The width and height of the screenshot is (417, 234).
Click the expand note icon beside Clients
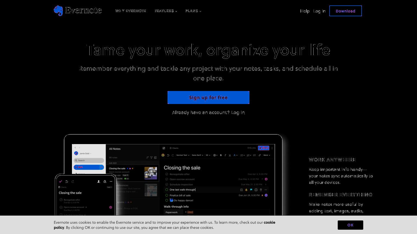click(x=164, y=148)
